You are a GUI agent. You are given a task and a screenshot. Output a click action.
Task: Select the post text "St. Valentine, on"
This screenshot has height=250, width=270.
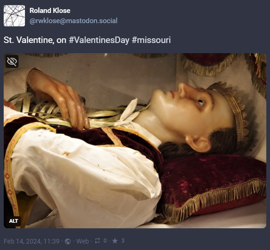click(35, 40)
